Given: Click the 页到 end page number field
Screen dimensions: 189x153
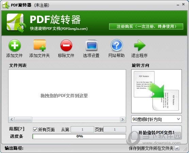Looking at the screenshot, I should [x=115, y=129].
